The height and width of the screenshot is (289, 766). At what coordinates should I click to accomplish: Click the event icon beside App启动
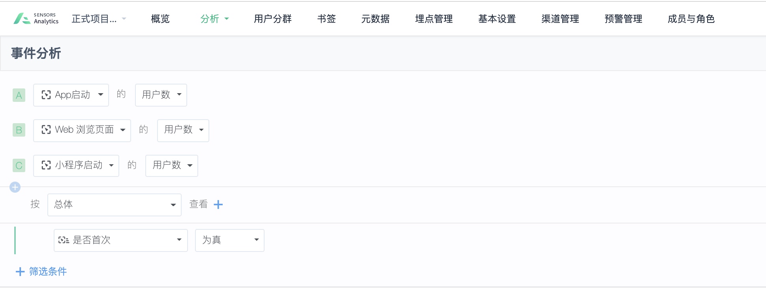(46, 95)
